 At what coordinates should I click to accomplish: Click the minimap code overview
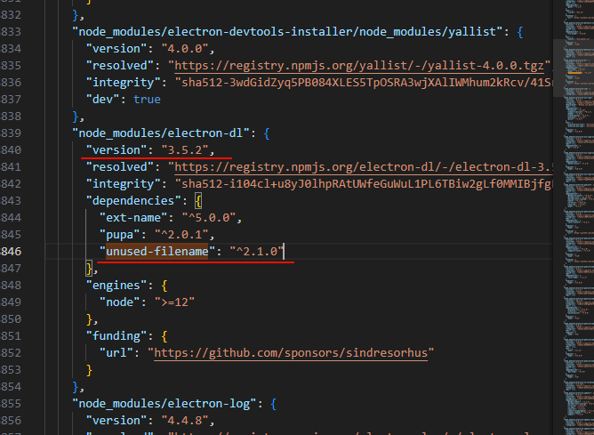(x=579, y=217)
